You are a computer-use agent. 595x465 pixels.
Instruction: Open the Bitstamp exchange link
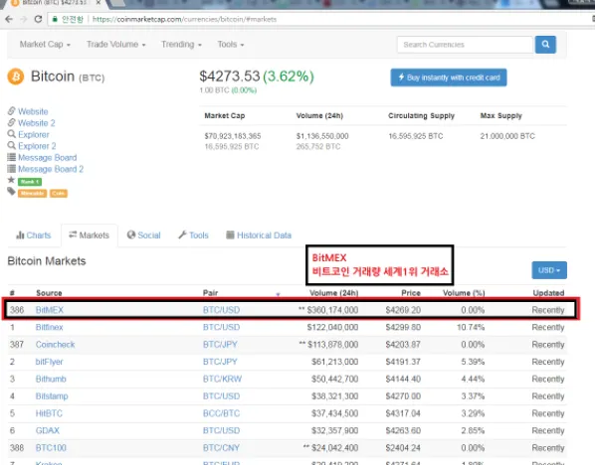pos(52,396)
